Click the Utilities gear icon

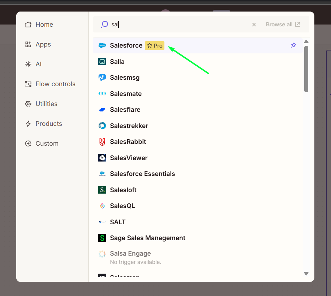[x=28, y=104]
